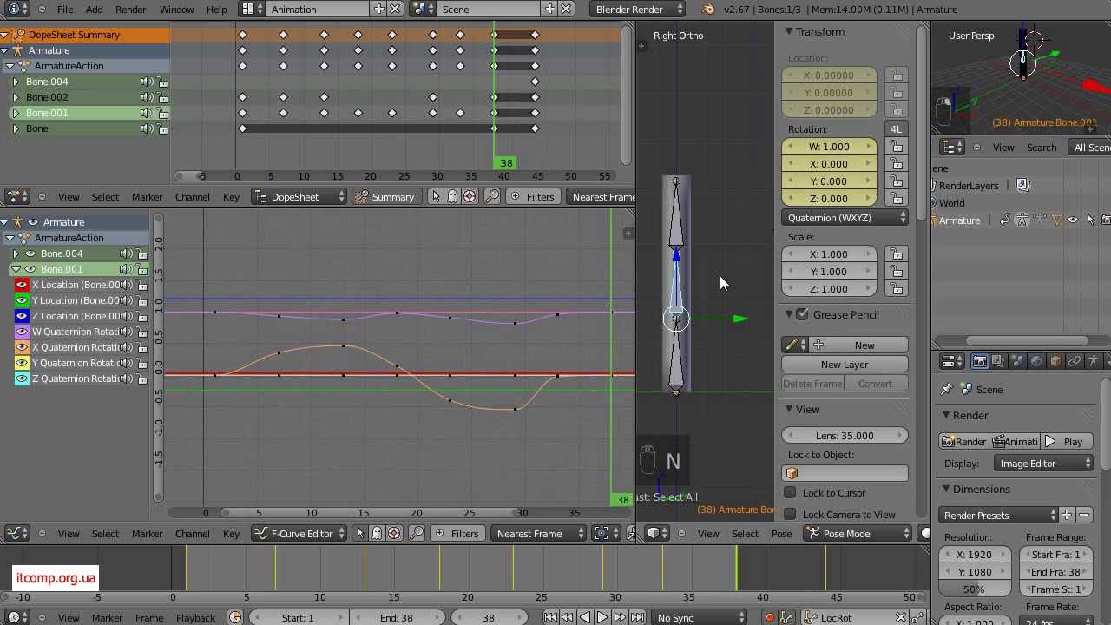Open Display Image Editor dropdown
This screenshot has width=1111, height=625.
(x=1043, y=464)
